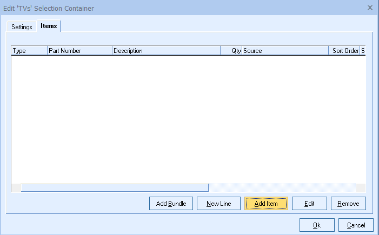Viewport: 379px width, 235px height.
Task: Click the horizontal scrollbar thumb
Action: click(x=114, y=188)
